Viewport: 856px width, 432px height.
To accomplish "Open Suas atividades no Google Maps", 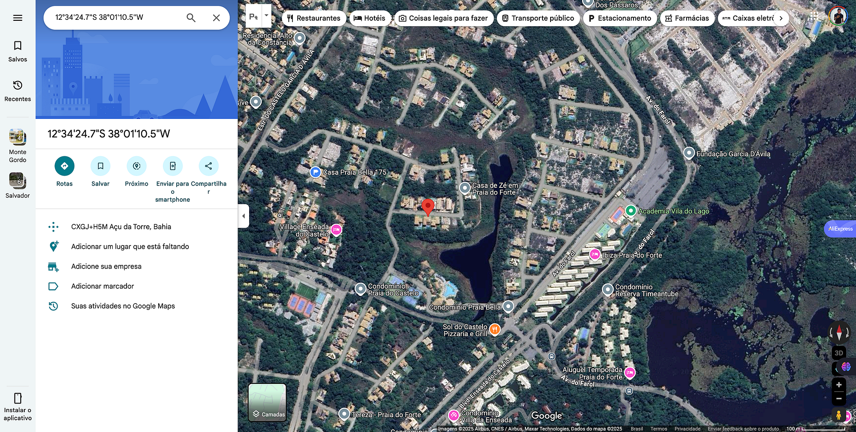I will pyautogui.click(x=123, y=306).
